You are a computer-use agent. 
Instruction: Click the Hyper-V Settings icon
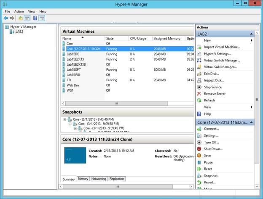(199, 54)
